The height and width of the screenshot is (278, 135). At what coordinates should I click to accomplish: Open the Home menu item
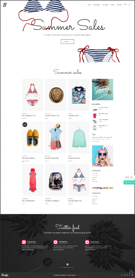tap(89, 5)
